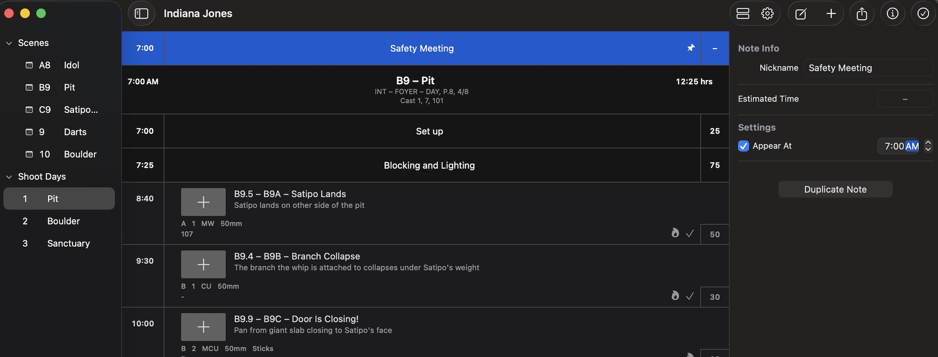Screen dimensions: 938x357
Task: Select scene 9 Darts icon
Action: (29, 132)
